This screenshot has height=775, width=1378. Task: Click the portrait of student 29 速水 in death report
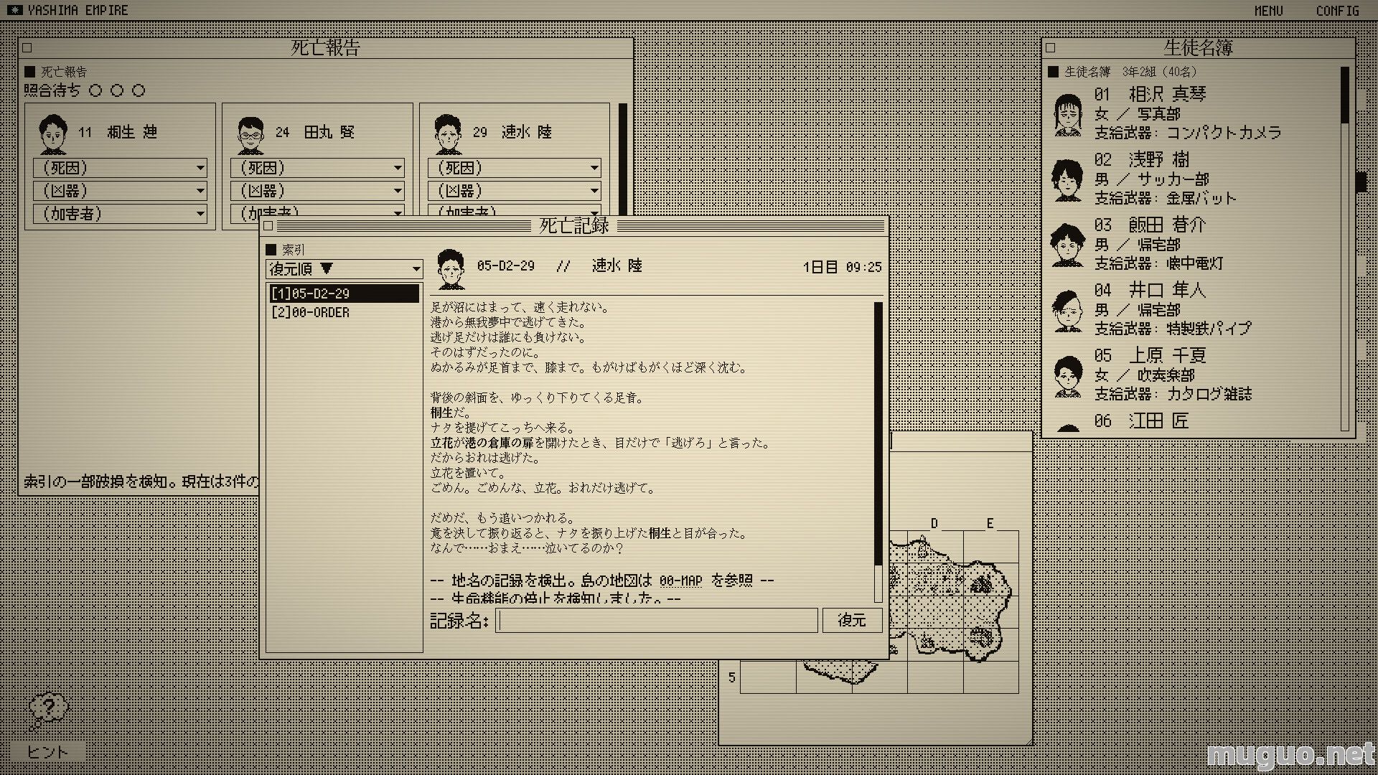coord(447,133)
